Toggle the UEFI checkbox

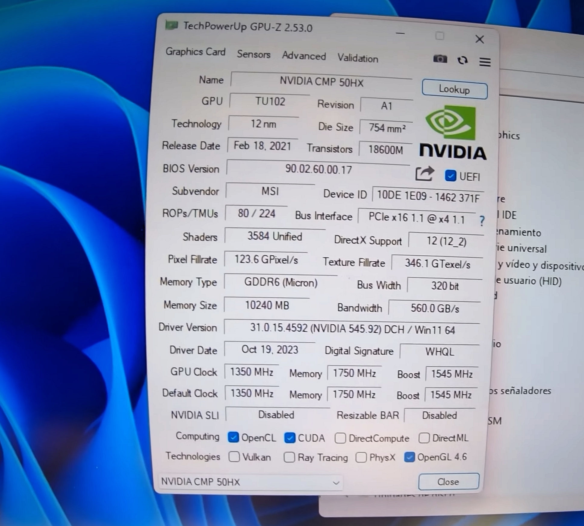click(x=450, y=176)
